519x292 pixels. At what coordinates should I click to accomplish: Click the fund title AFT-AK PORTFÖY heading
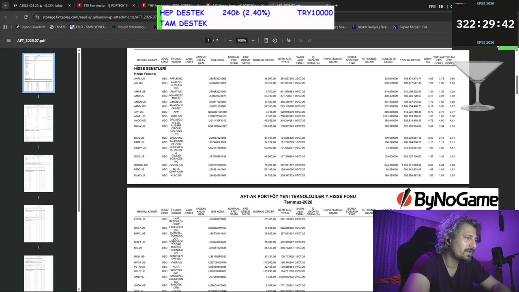298,197
